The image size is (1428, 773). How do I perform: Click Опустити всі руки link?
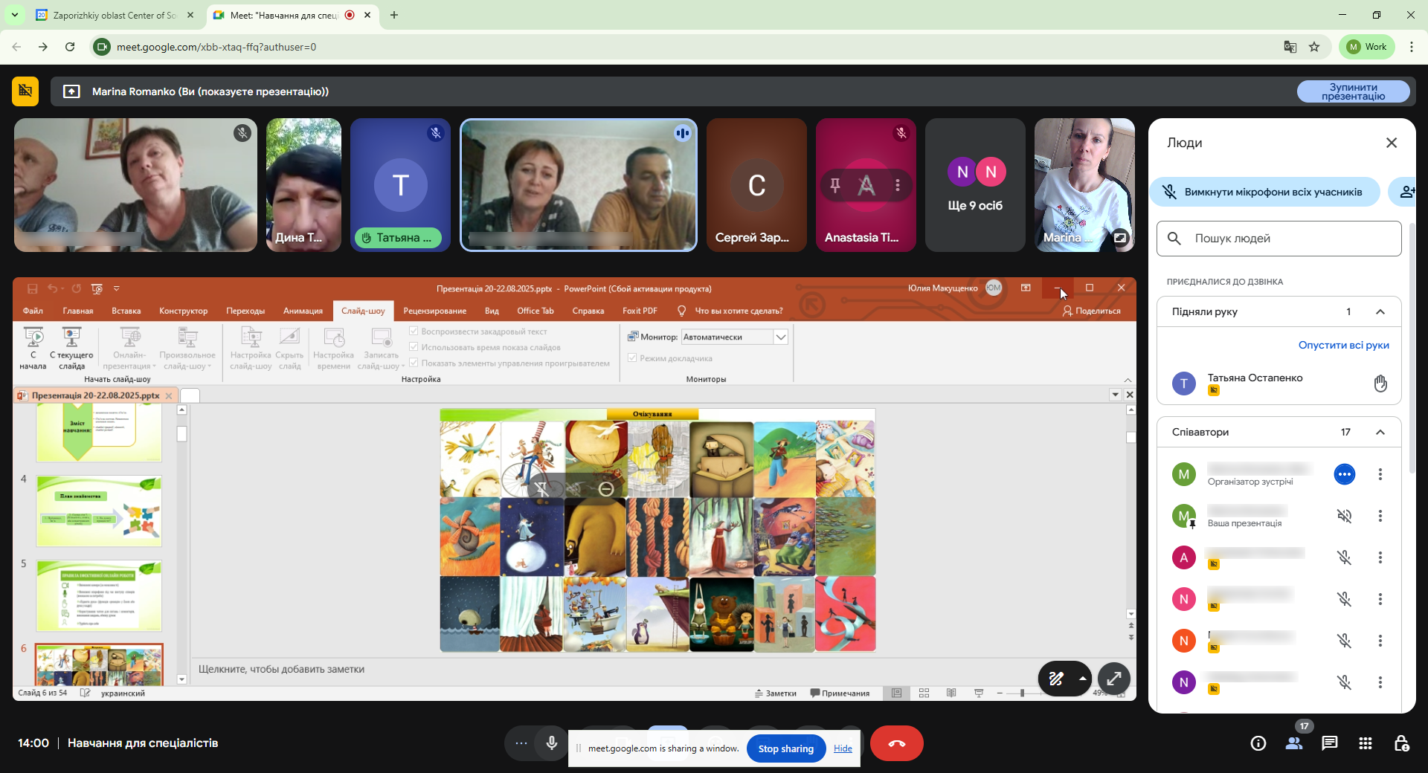click(x=1343, y=345)
